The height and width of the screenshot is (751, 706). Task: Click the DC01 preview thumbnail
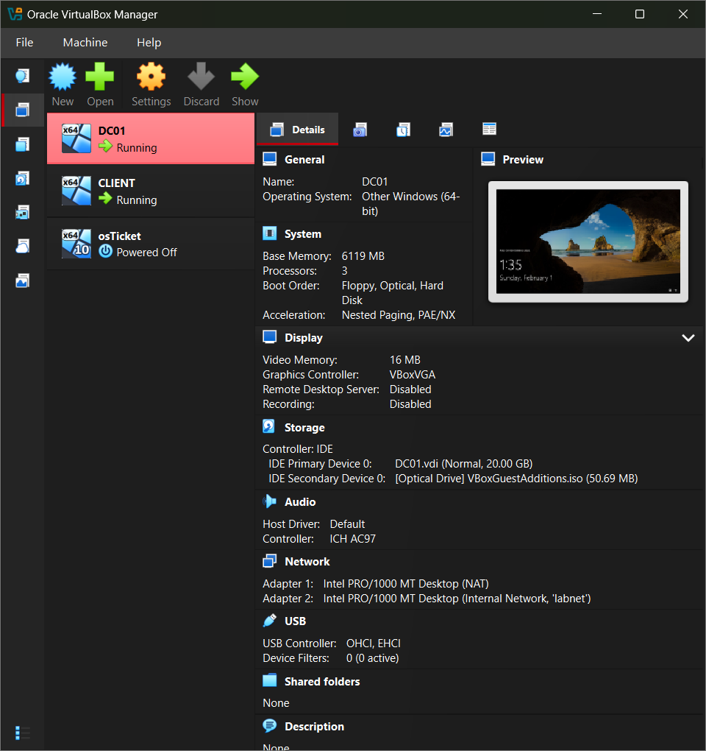[588, 241]
